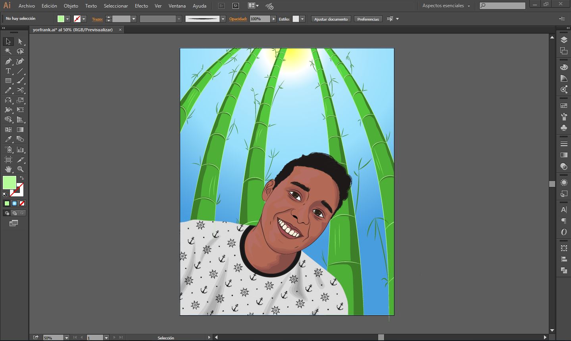Select the Gradient tool in the toolbox
This screenshot has height=341, width=571.
pos(20,130)
